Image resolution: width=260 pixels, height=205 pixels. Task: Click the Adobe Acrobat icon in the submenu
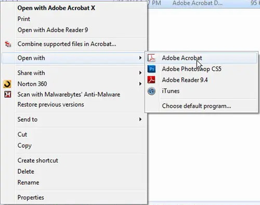click(152, 58)
